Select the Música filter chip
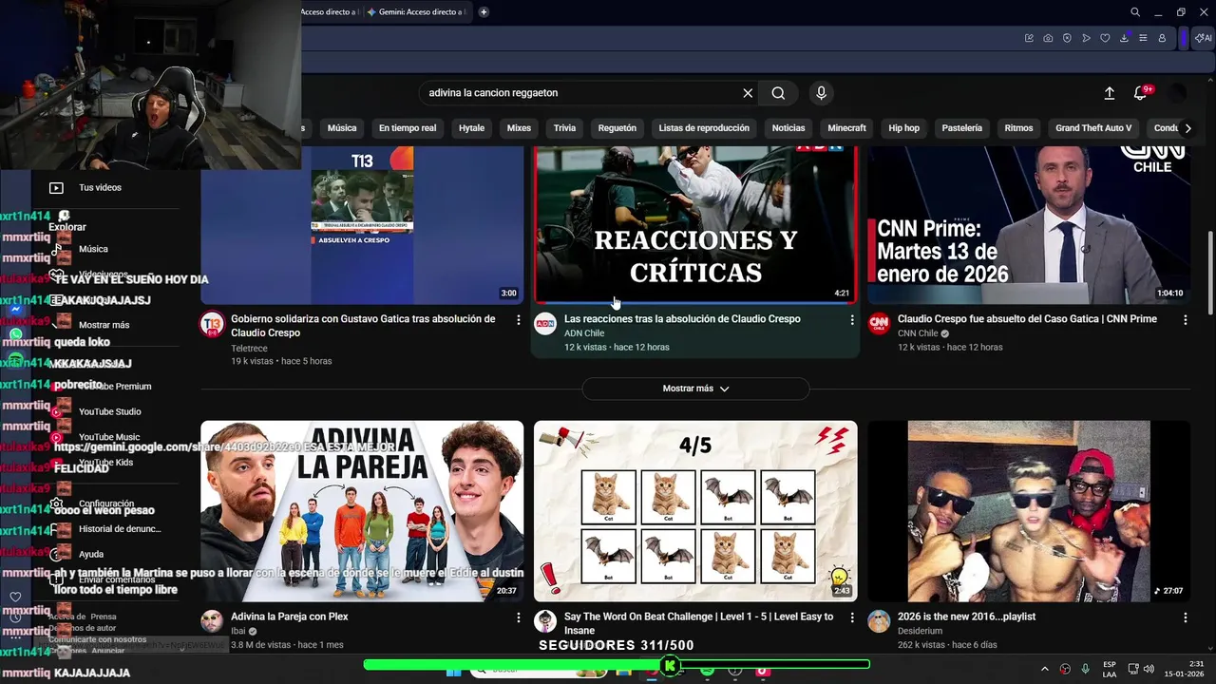 coord(342,128)
